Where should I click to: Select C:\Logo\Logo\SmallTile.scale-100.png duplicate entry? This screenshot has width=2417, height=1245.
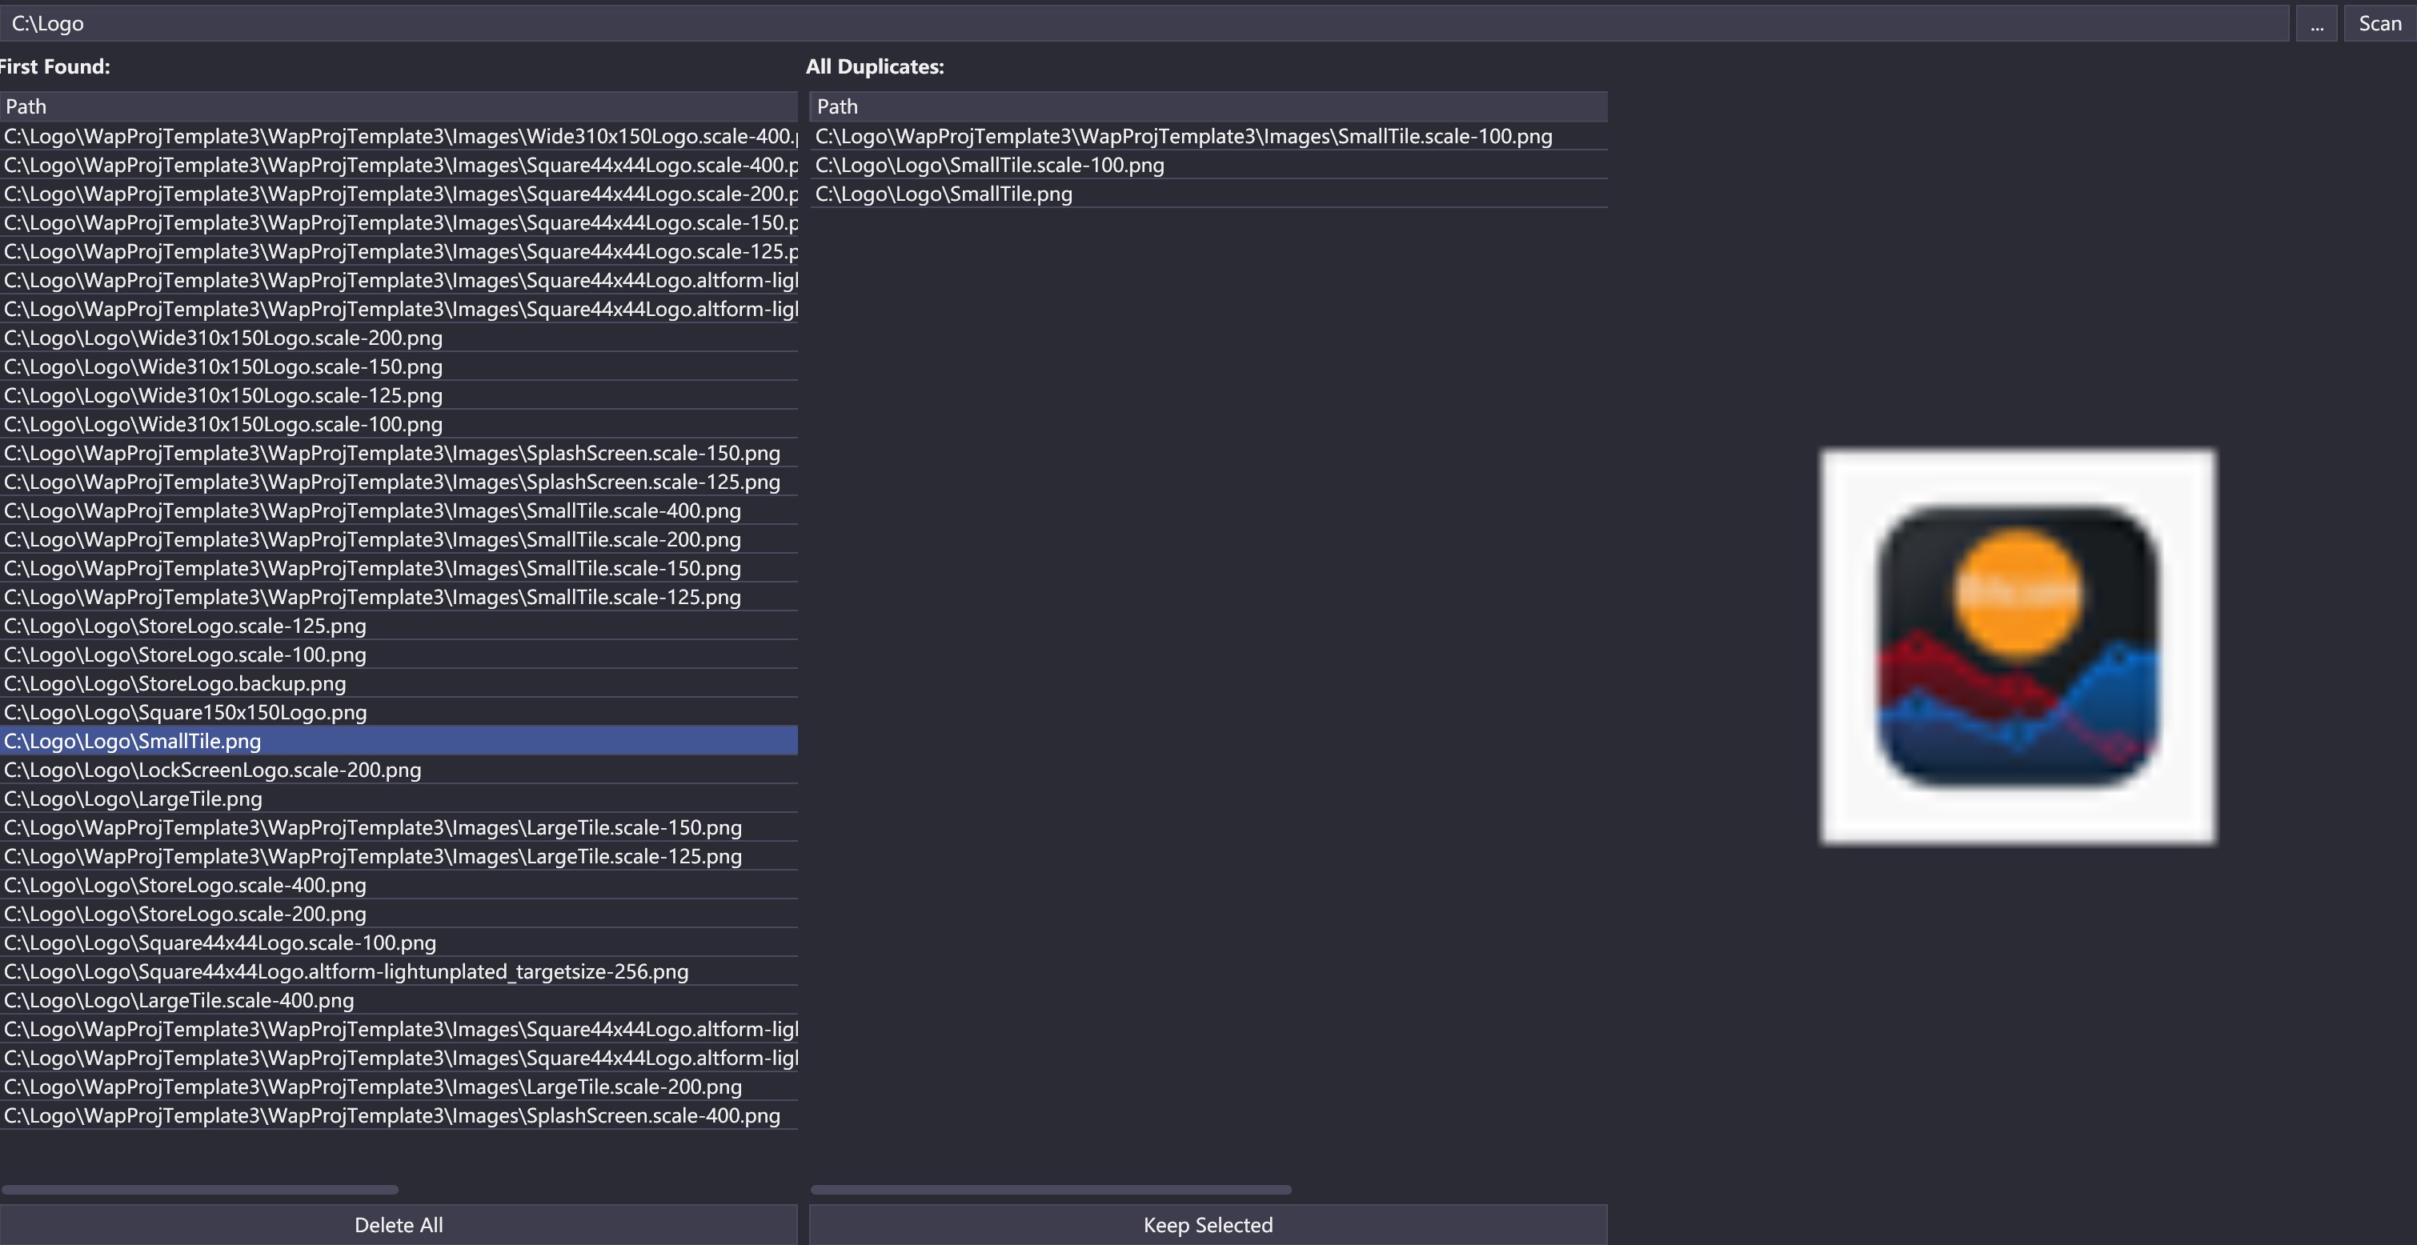(x=989, y=165)
